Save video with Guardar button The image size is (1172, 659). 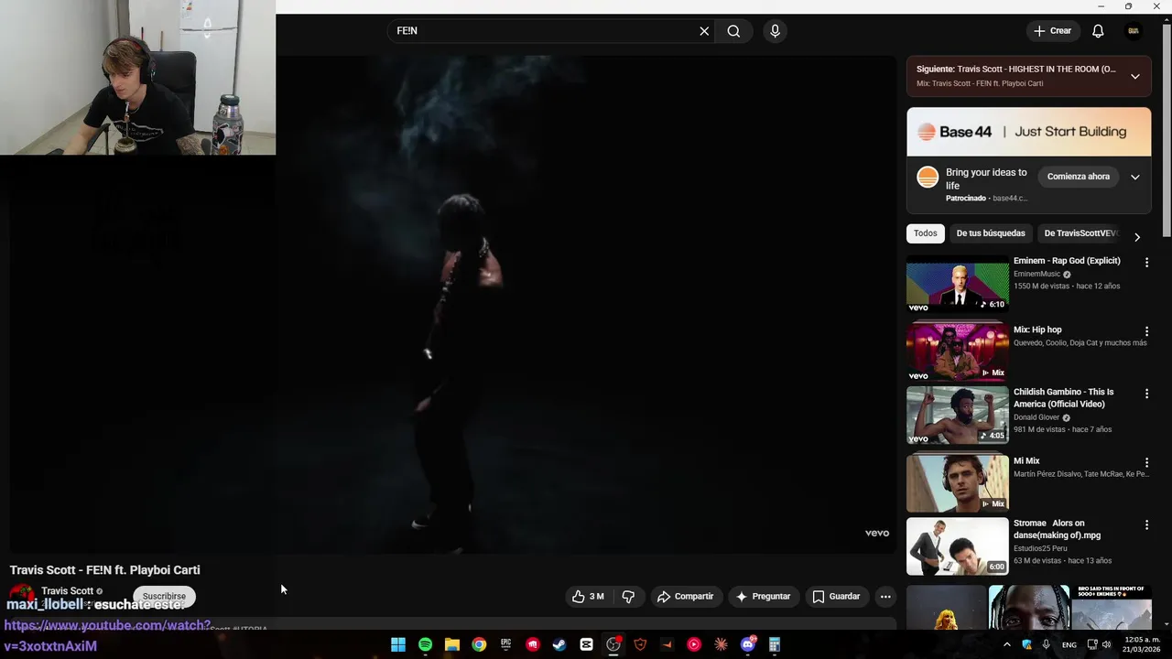coord(836,597)
